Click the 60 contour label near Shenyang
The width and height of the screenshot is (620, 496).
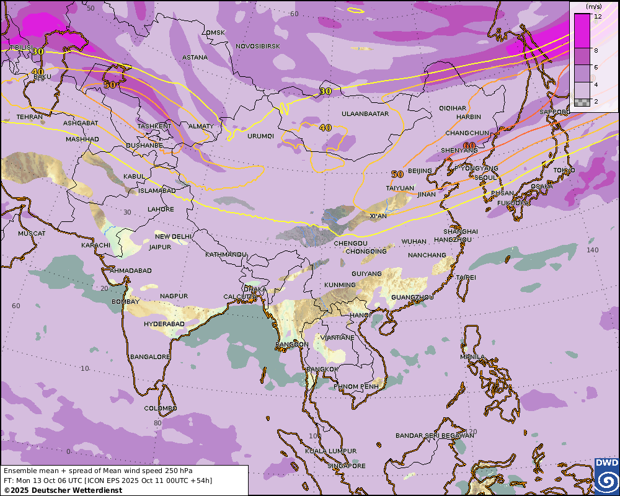tap(469, 146)
